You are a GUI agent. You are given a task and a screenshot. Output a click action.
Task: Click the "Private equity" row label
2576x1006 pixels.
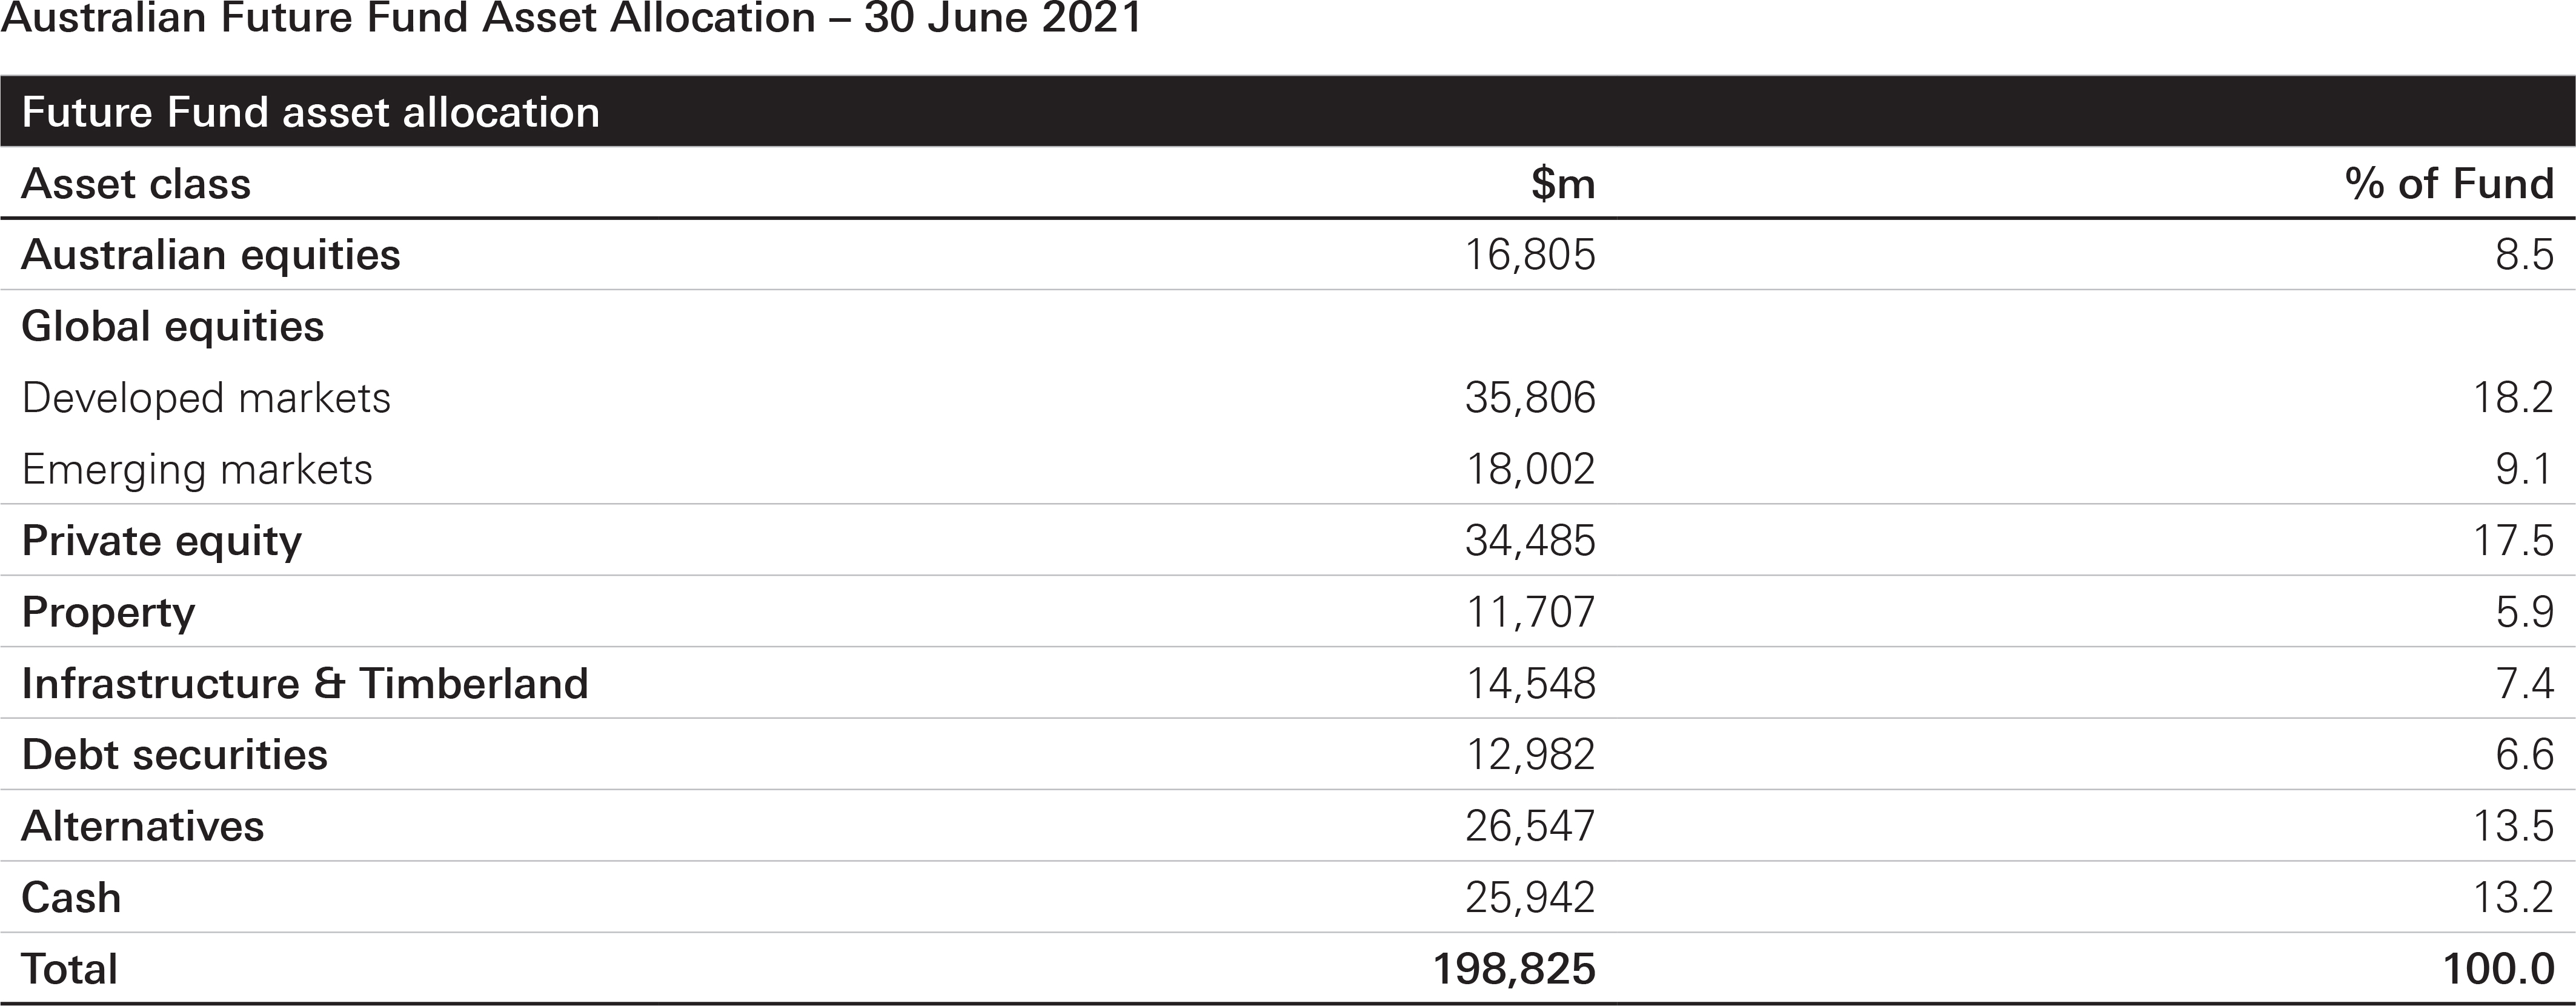[161, 541]
